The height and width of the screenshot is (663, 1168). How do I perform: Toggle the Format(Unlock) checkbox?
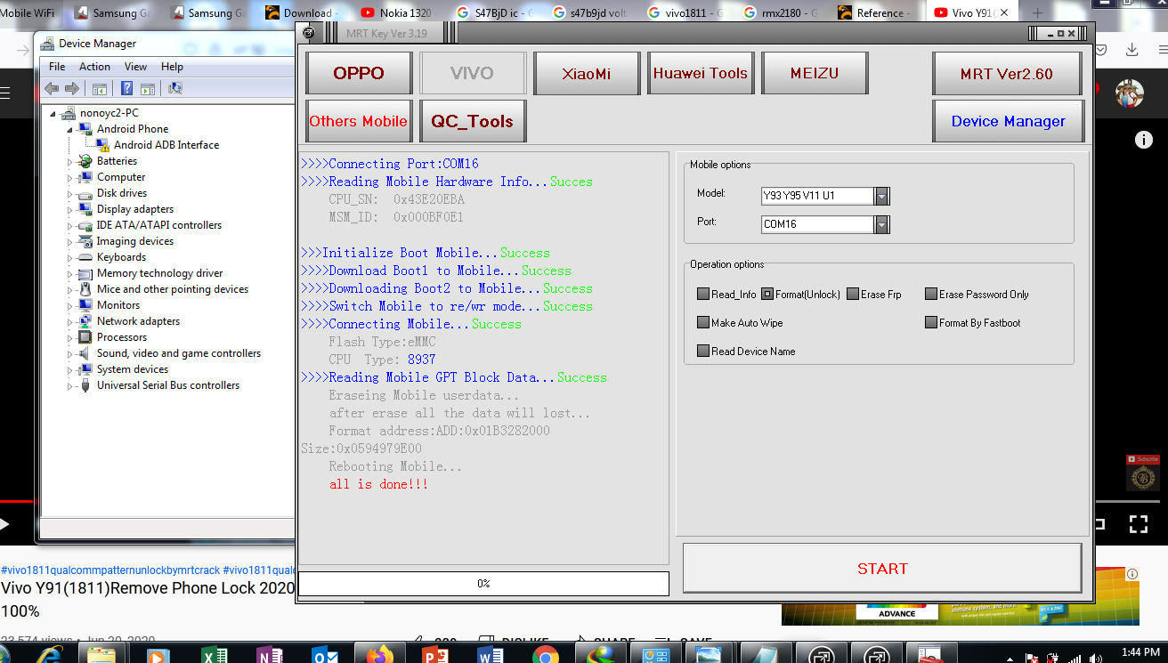pos(767,295)
